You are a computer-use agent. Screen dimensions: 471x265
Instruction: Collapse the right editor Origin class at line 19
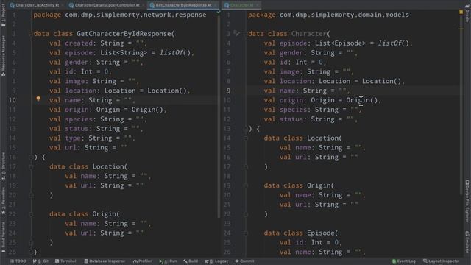[x=245, y=185]
